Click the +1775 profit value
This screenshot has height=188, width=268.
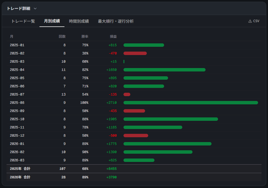tap(112, 144)
